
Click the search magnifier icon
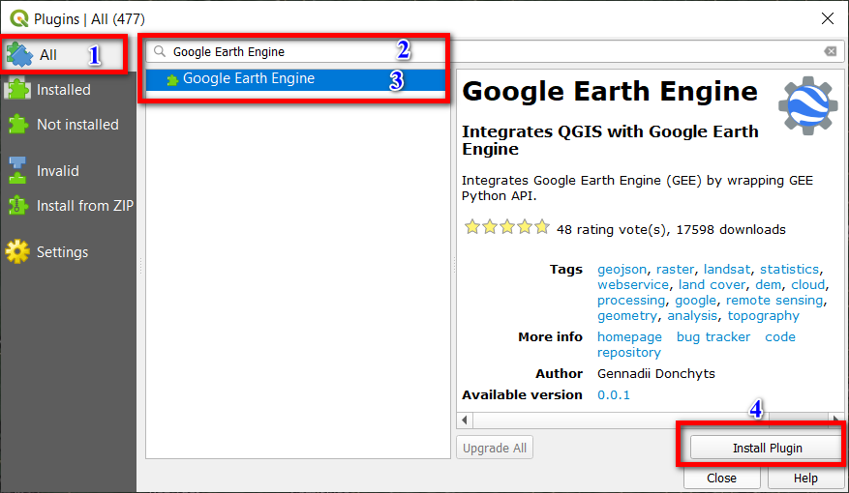pos(159,51)
